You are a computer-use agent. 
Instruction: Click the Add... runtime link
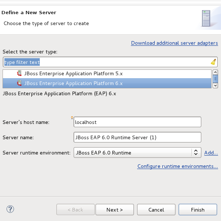tap(211, 153)
